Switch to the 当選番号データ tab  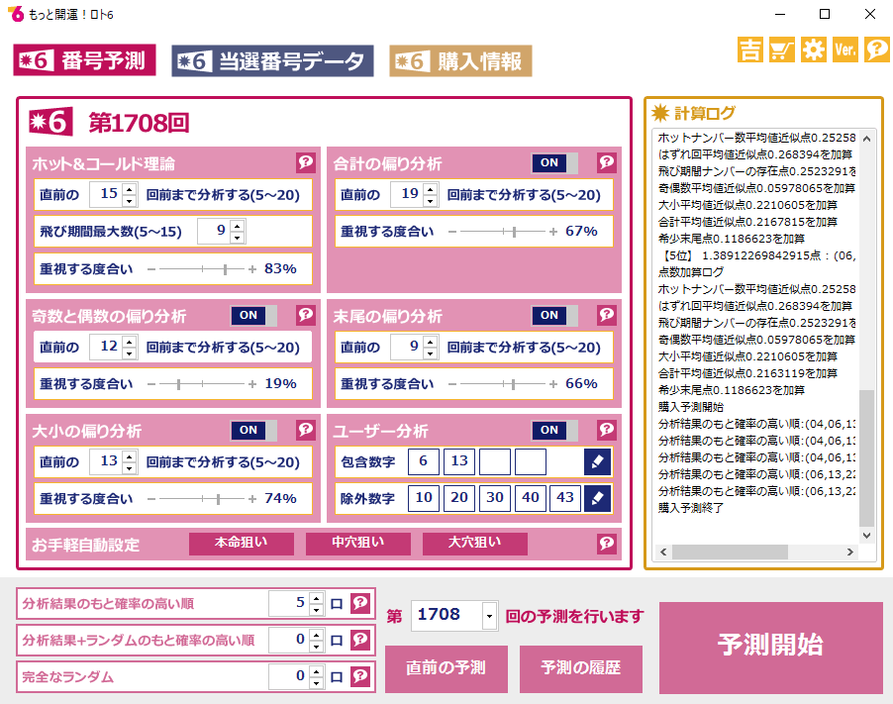(x=272, y=61)
